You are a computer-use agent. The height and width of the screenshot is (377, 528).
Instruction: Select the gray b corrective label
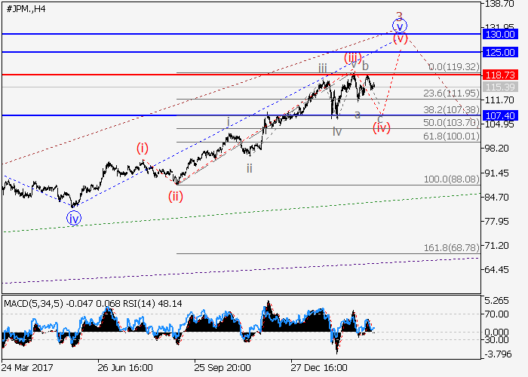[x=365, y=66]
